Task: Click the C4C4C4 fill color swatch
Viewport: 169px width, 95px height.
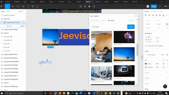Action: click(x=146, y=67)
